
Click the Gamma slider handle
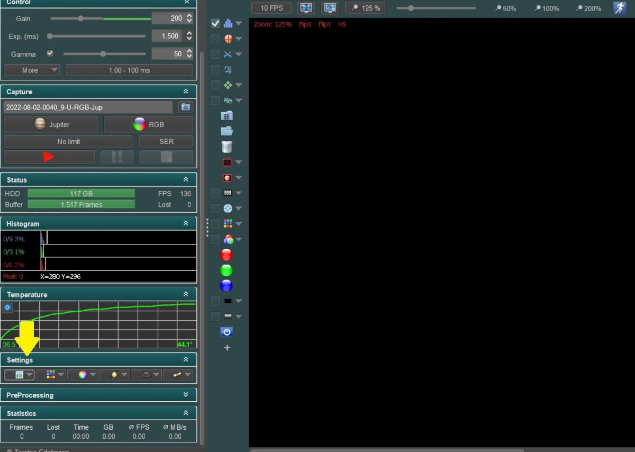point(103,53)
